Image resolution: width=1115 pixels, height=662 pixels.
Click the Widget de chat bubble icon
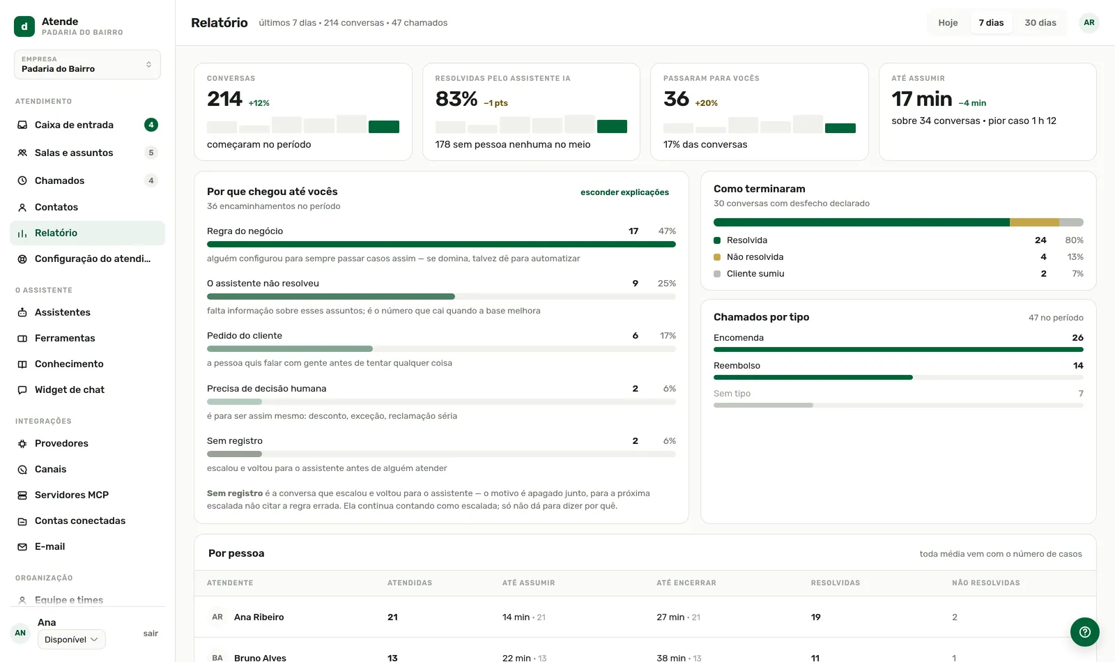(22, 390)
